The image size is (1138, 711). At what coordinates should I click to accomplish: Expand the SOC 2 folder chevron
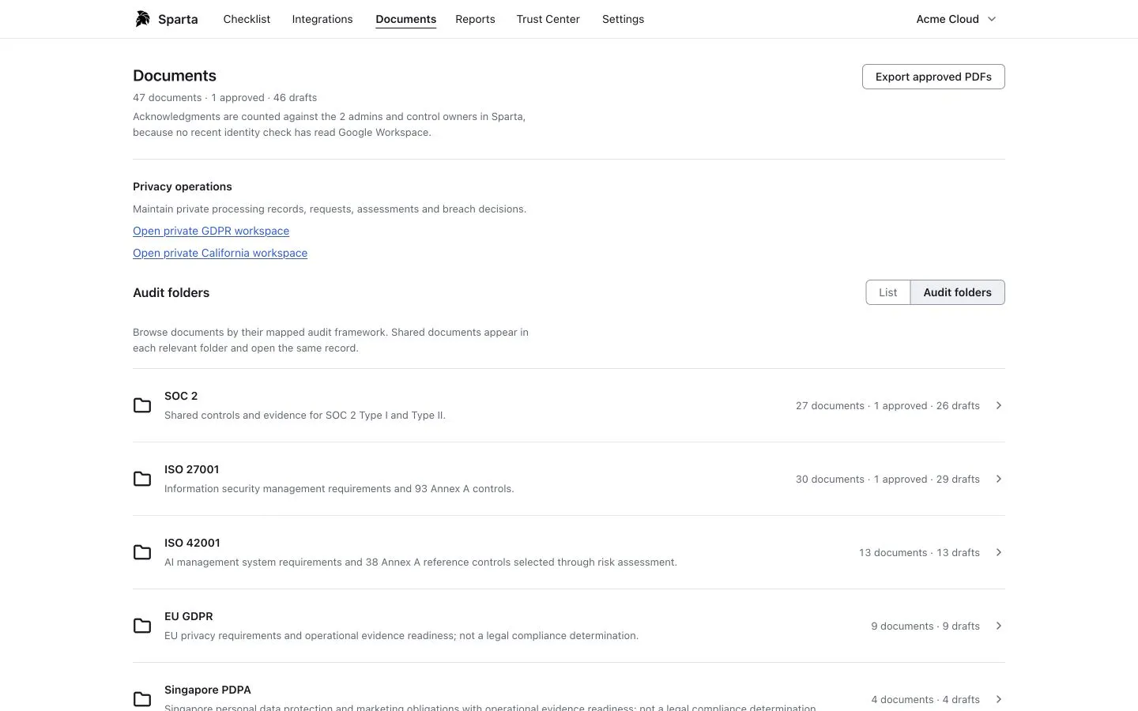[x=999, y=405]
